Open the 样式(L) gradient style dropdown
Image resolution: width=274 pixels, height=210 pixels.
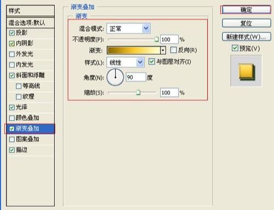click(125, 63)
